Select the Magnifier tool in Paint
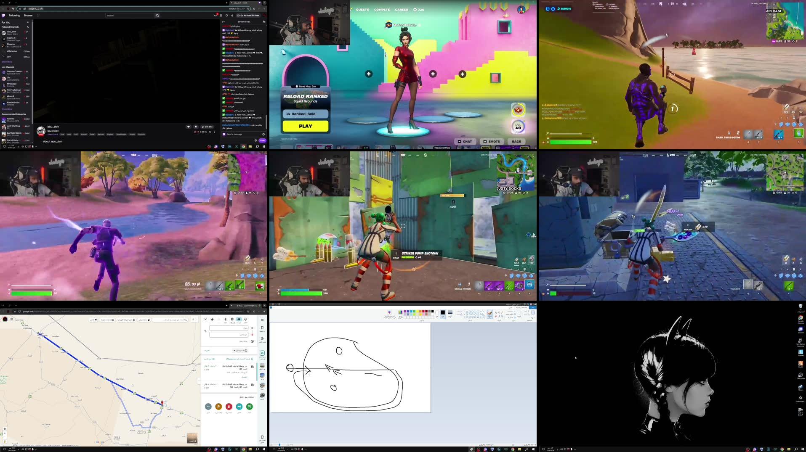 pos(502,316)
